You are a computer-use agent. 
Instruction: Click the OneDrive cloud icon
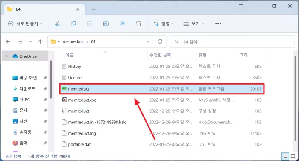[15, 56]
